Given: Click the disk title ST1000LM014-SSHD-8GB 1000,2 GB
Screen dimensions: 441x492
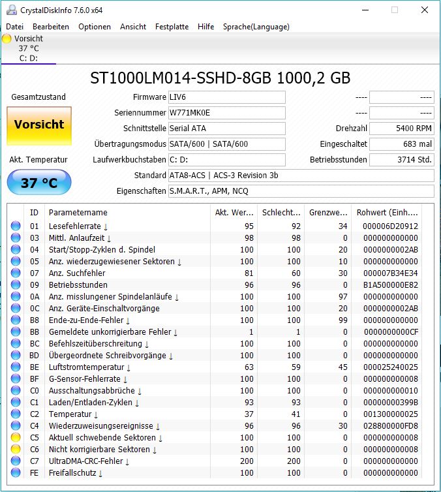Looking at the screenshot, I should [x=220, y=78].
